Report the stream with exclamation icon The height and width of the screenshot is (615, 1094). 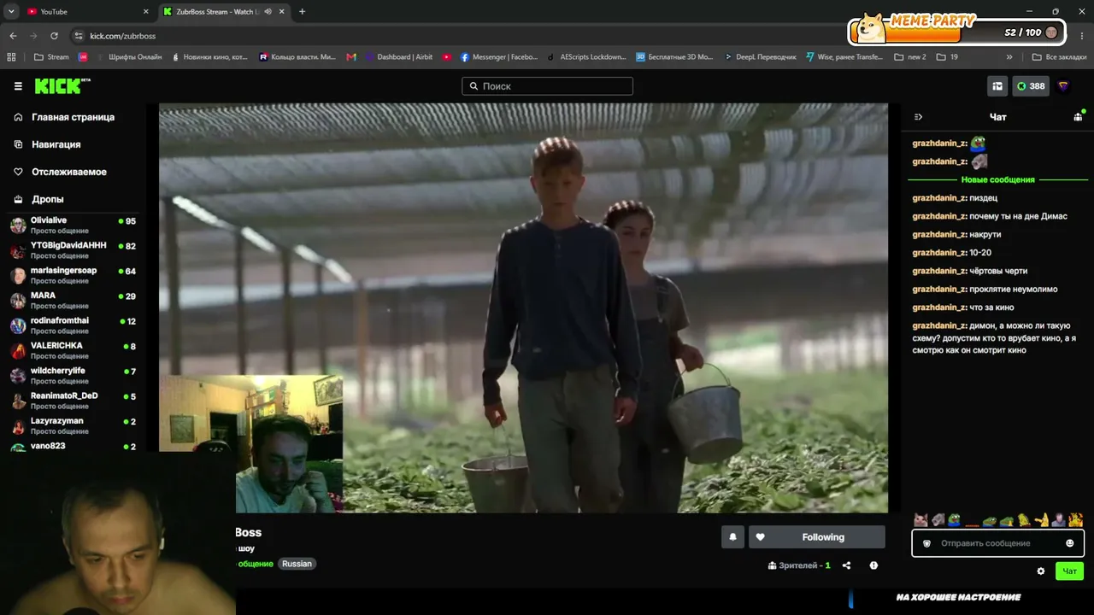pyautogui.click(x=873, y=565)
